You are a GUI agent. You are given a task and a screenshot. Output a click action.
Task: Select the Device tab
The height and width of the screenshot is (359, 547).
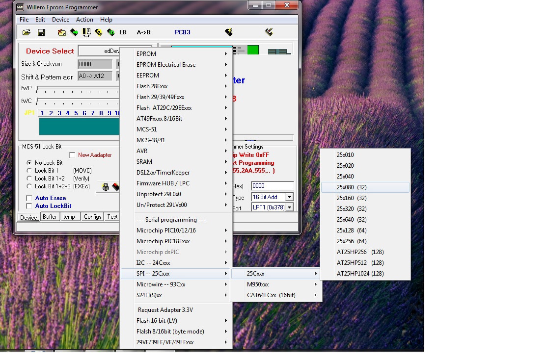point(28,217)
